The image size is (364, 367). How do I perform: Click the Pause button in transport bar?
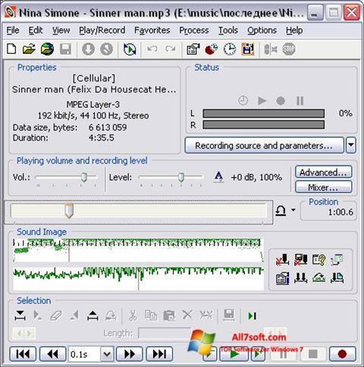click(284, 354)
